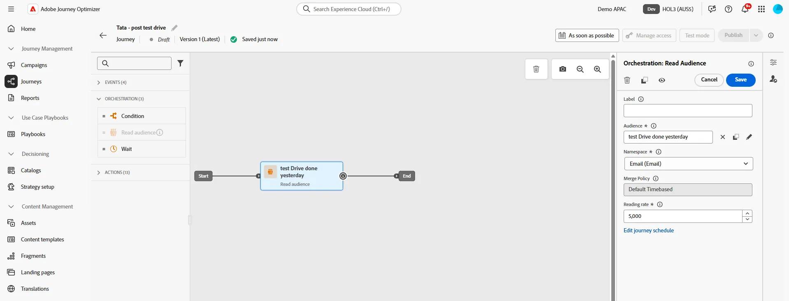
Task: Delete activity via panel trash icon
Action: (x=627, y=80)
